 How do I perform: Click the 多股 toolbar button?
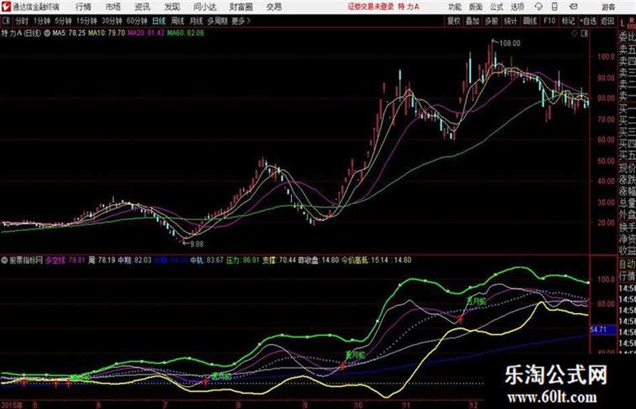click(x=491, y=21)
